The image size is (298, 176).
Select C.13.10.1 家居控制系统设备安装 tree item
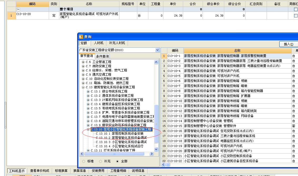[x=120, y=134]
